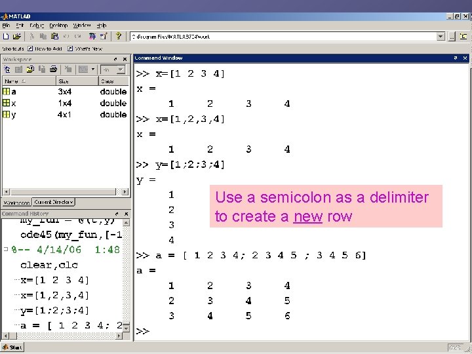Select the 'a = [ 1 2 3 4; 2' history entry

click(x=71, y=325)
